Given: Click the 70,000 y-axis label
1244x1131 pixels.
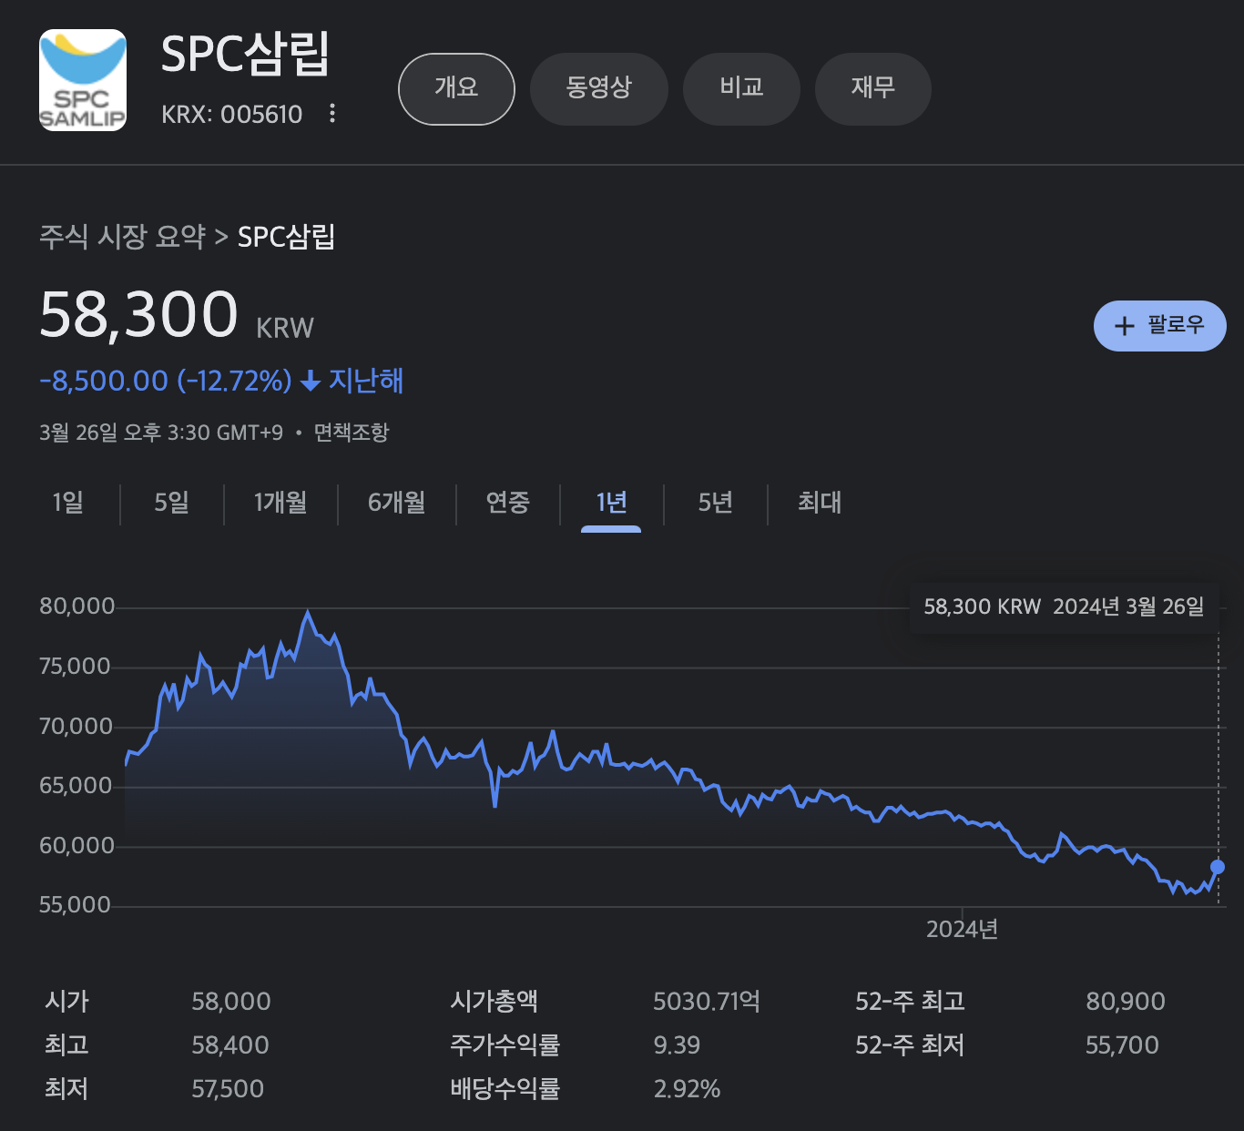Looking at the screenshot, I should pos(76,727).
